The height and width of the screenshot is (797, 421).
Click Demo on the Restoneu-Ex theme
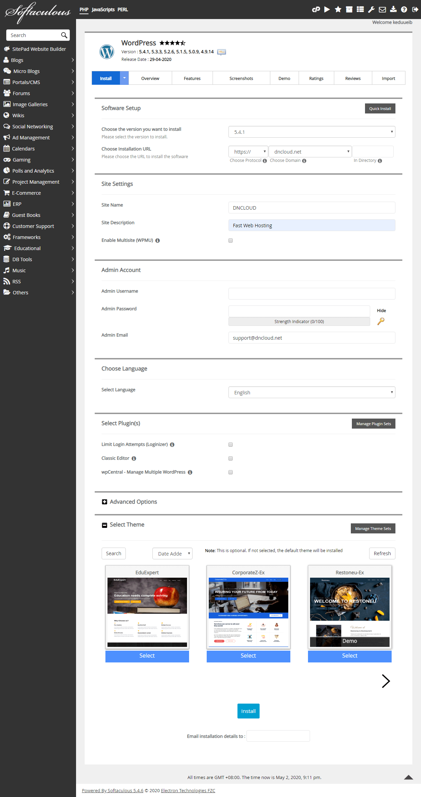click(350, 641)
